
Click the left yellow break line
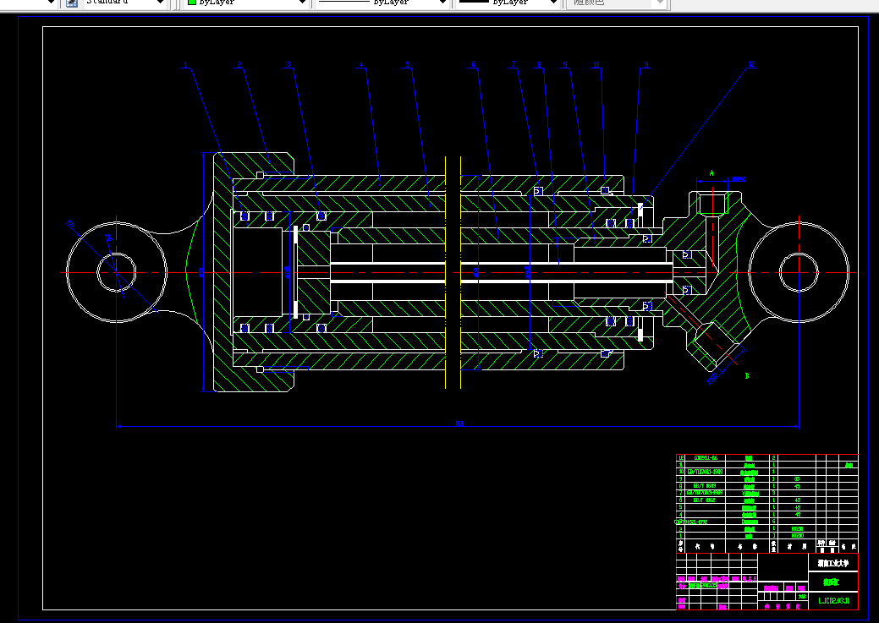pos(446,272)
